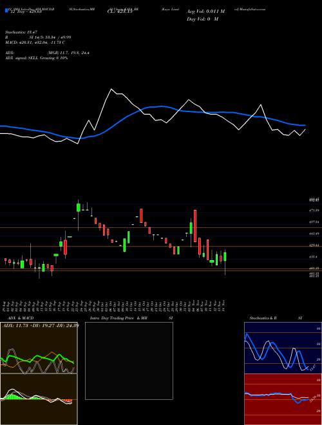
Task: Click the date labels along the x-axis
Action: (x=115, y=305)
